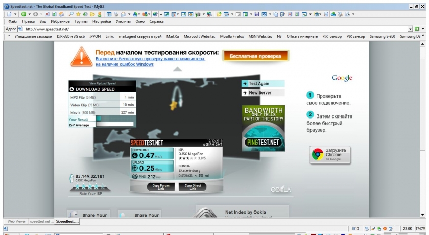Image resolution: width=429 pixels, height=235 pixels.
Task: Open the DIR-320 и 3G usb bookmark
Action: (71, 36)
